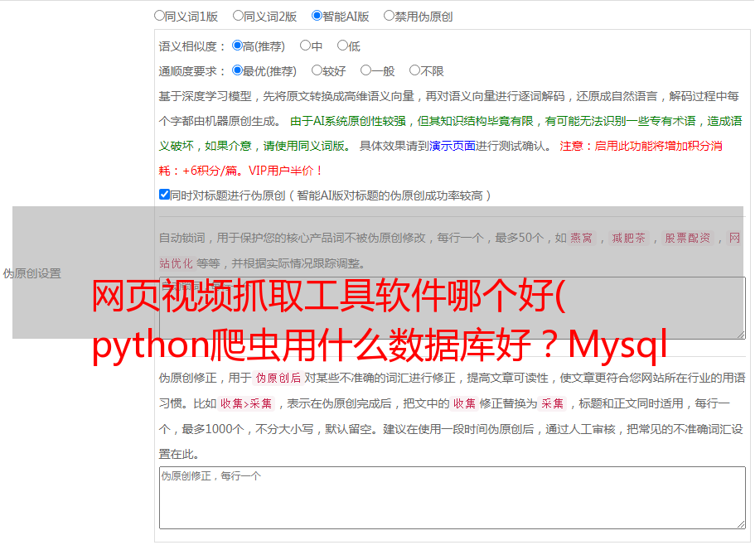Viewport: 755px width, 545px height.
Task: Click the 语义相似度 label
Action: click(191, 46)
